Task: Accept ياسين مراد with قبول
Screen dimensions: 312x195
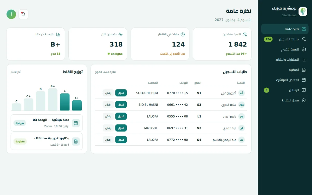Action: tap(121, 116)
